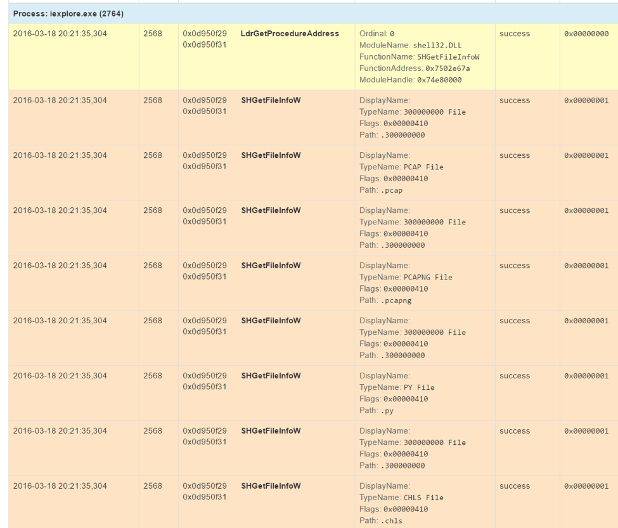This screenshot has width=618, height=528.
Task: Click the timestamp in the .pcap row
Action: click(x=60, y=155)
